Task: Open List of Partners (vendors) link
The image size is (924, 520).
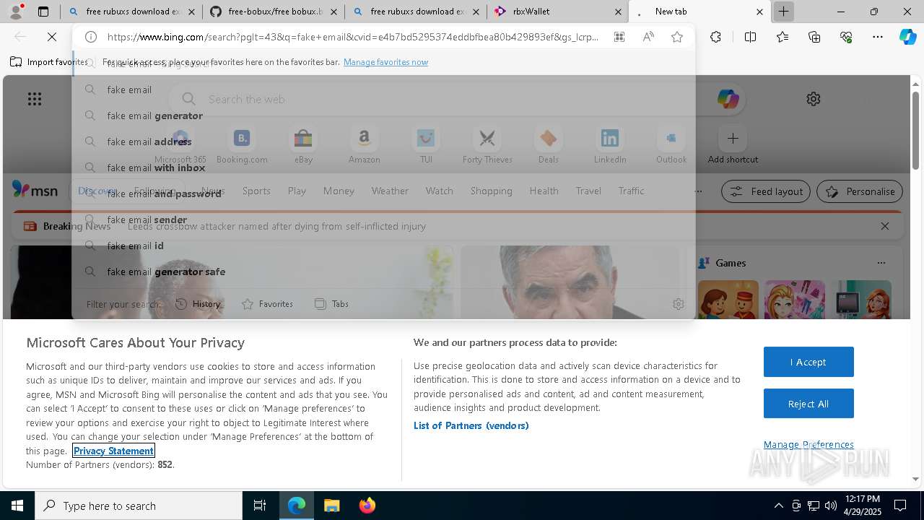Action: [471, 425]
